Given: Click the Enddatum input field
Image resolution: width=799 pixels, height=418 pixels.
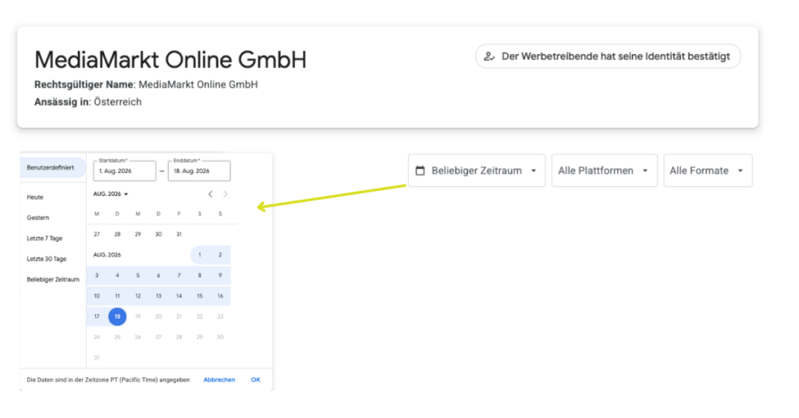Looking at the screenshot, I should tap(199, 171).
